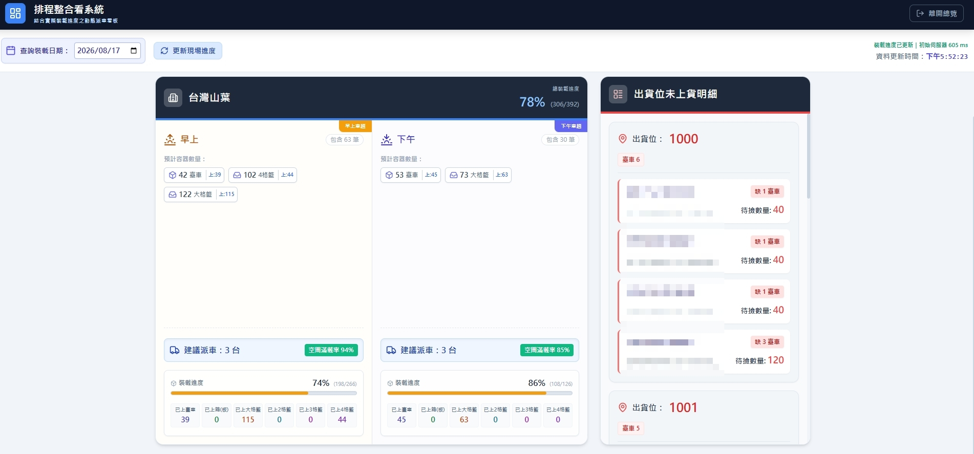This screenshot has width=974, height=454.
Task: Click the tray icon in the 102 4格籃 chip
Action: point(237,175)
